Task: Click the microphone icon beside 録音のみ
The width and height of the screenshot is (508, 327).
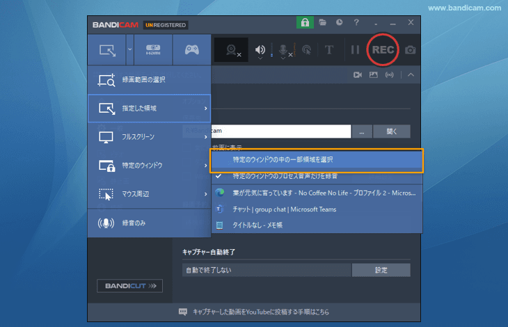Action: click(106, 223)
